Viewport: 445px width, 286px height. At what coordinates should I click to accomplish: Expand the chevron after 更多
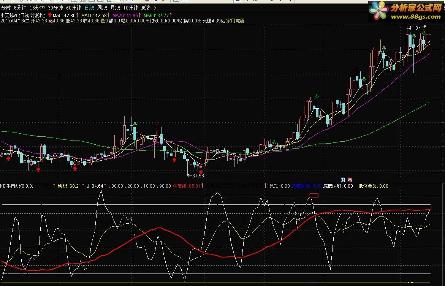click(155, 8)
